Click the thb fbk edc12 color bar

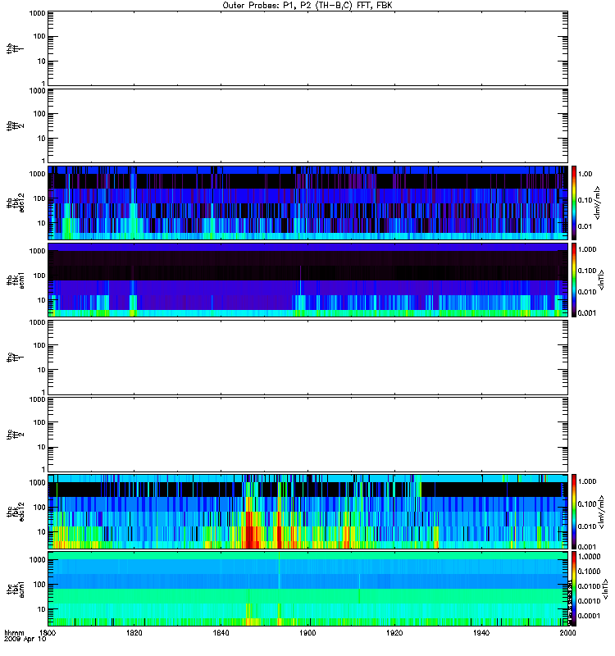[x=574, y=203]
